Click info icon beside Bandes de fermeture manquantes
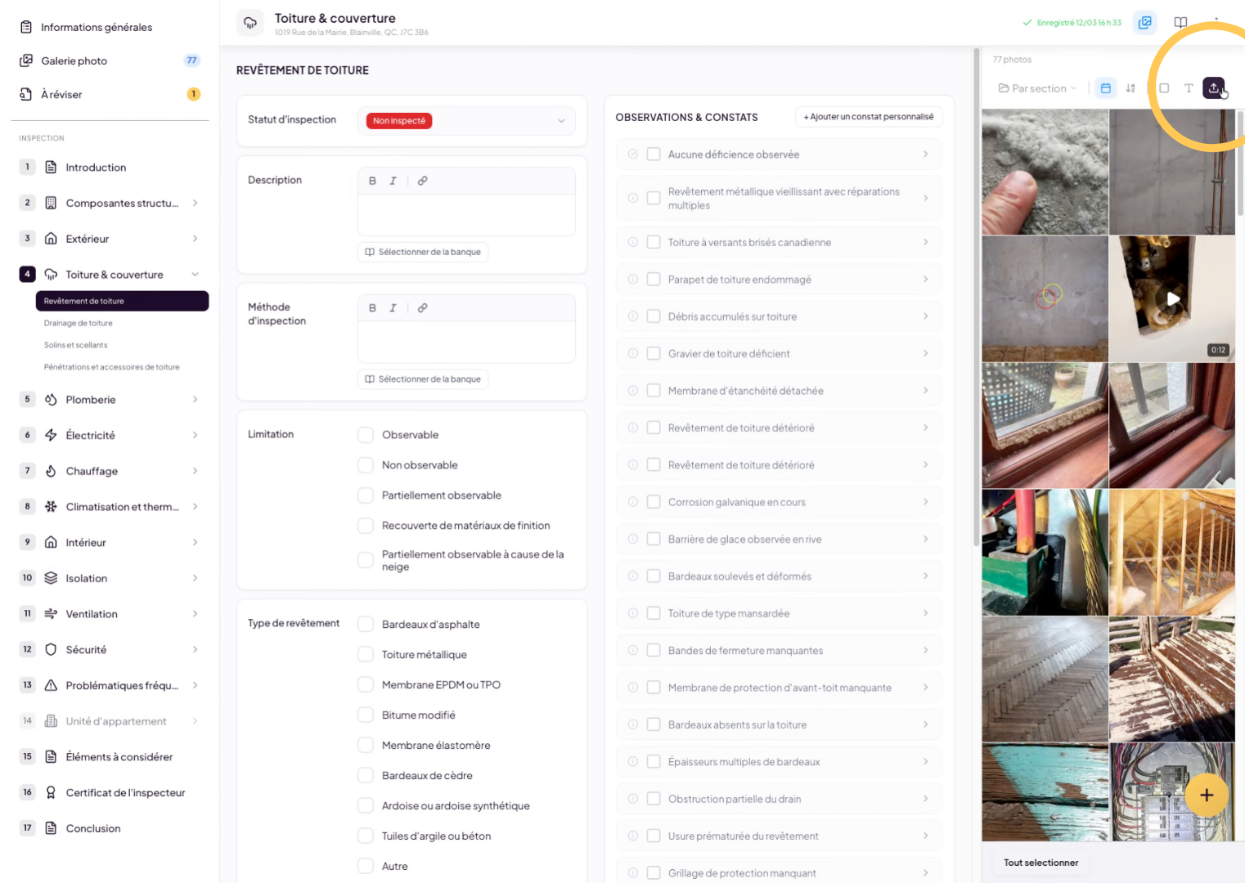 click(633, 651)
